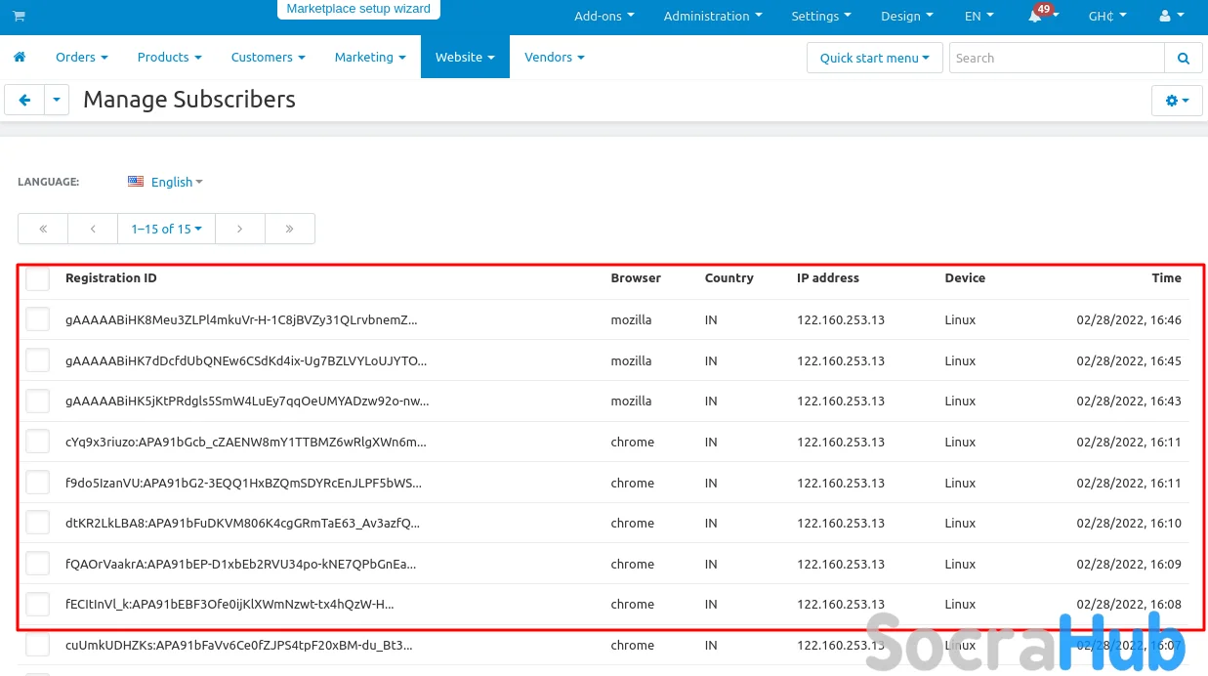
Task: Open the 1–15 of 15 pagination dropdown
Action: [x=166, y=229]
